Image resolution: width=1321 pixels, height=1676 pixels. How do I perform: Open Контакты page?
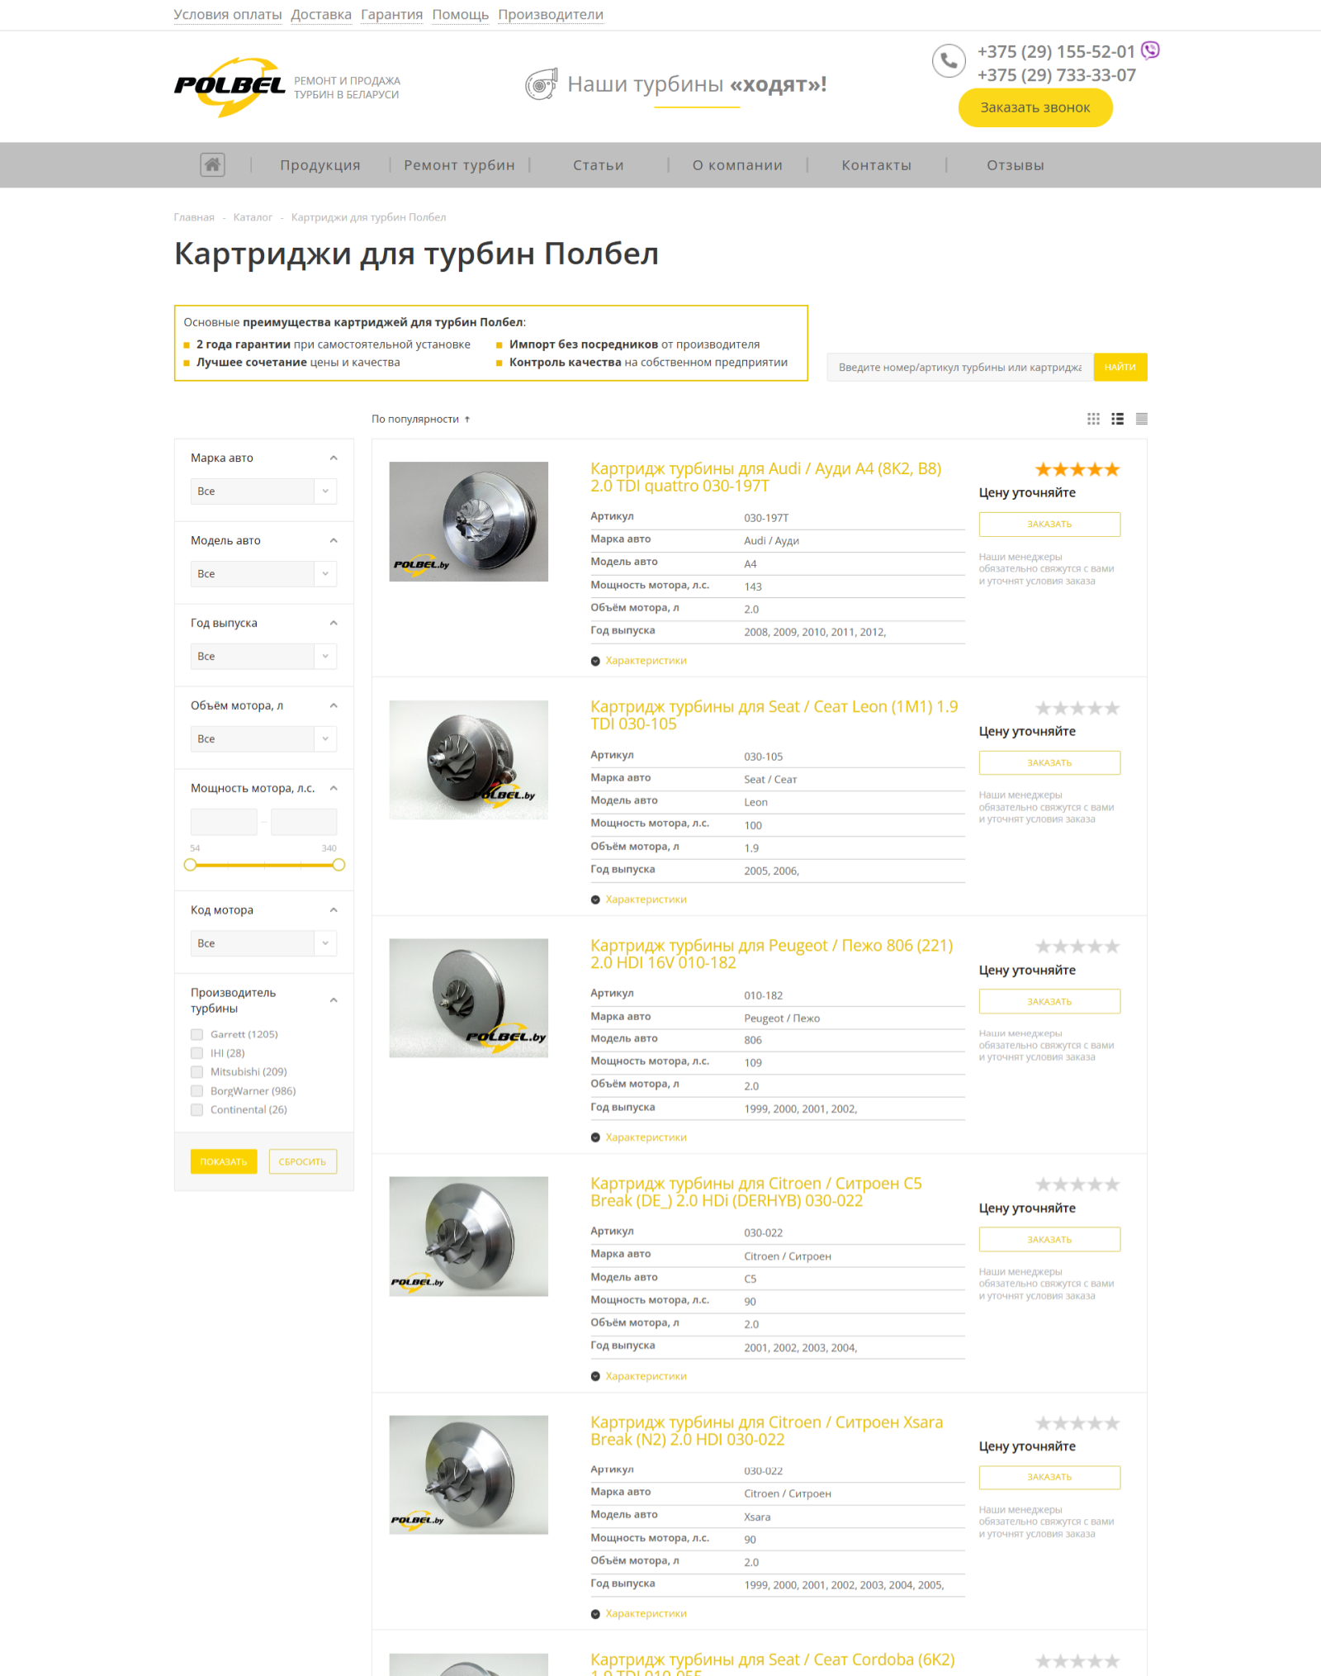click(876, 164)
